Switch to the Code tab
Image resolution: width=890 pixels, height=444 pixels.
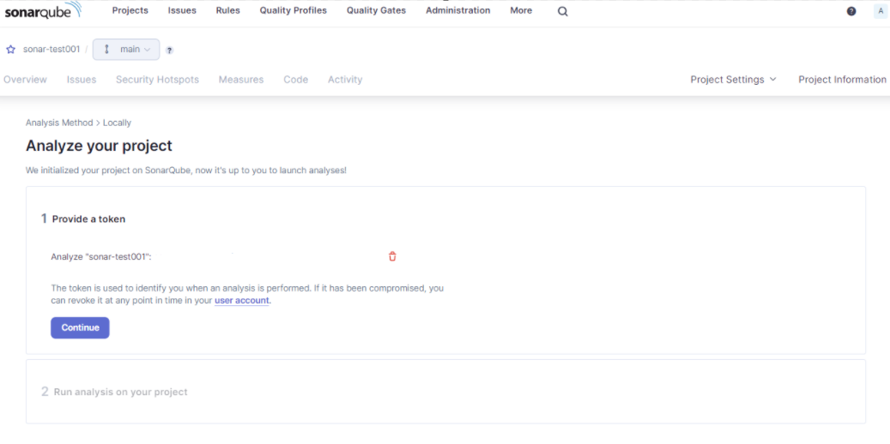296,80
